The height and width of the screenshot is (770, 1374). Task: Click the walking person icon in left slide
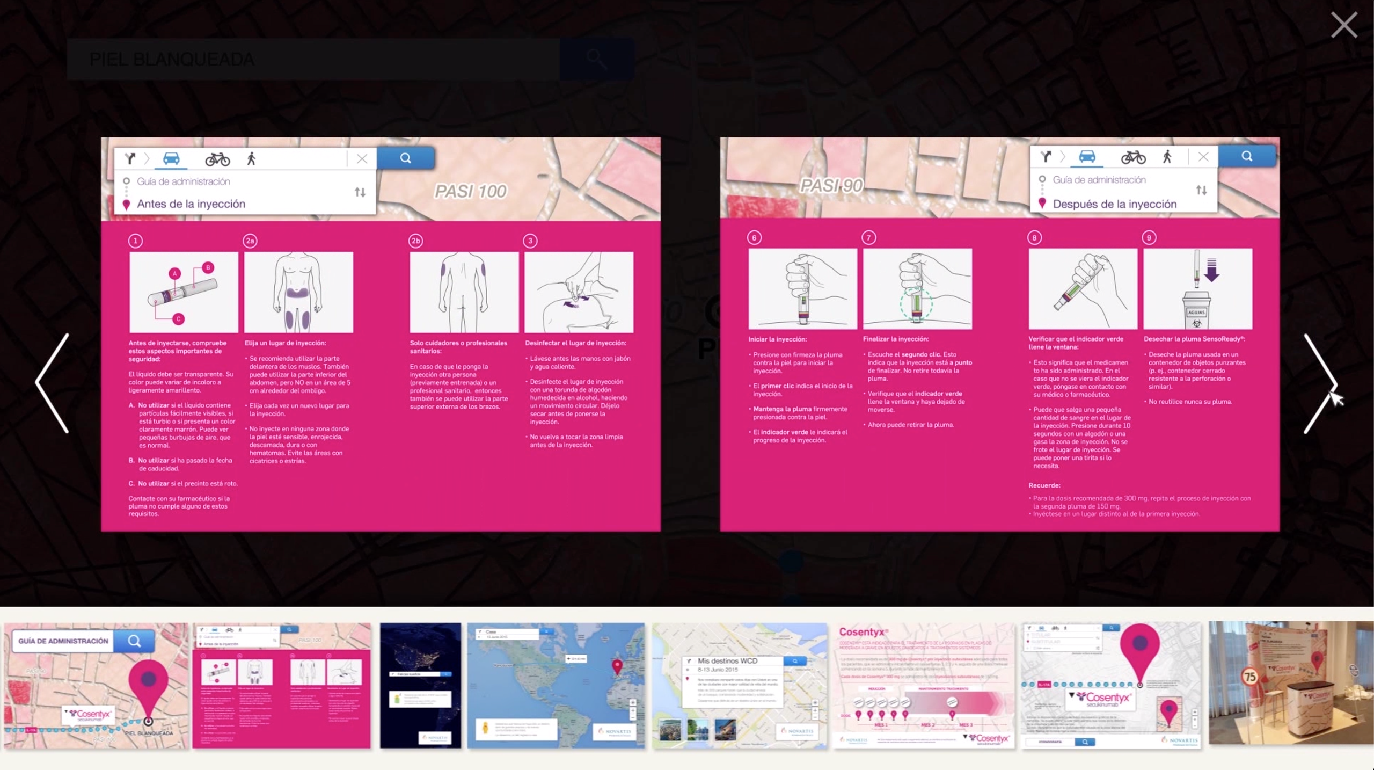click(251, 159)
